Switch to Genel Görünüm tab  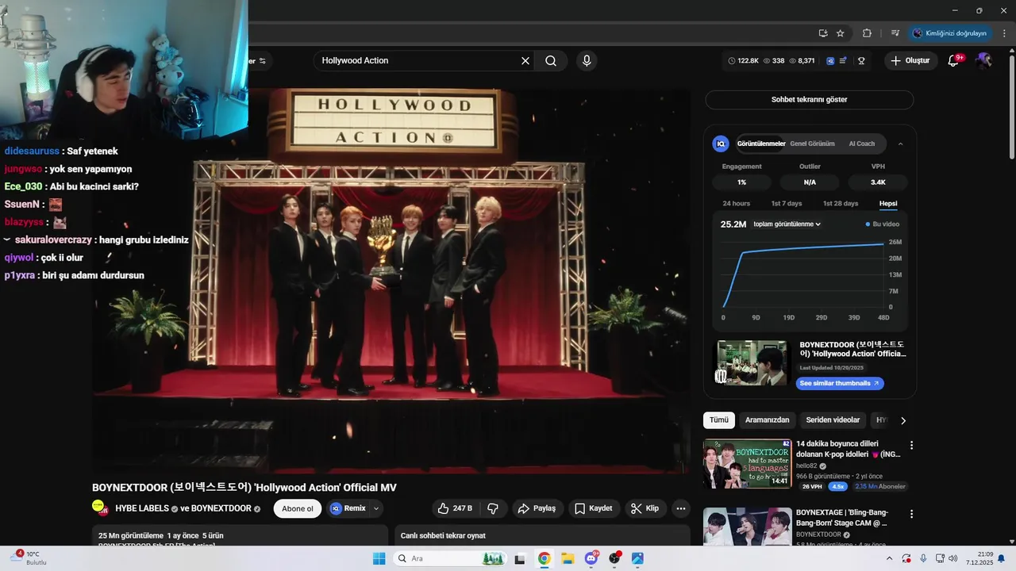tap(812, 144)
